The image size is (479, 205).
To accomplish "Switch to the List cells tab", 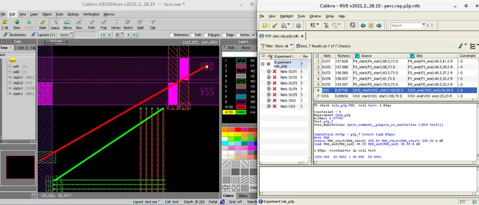I will [21, 48].
